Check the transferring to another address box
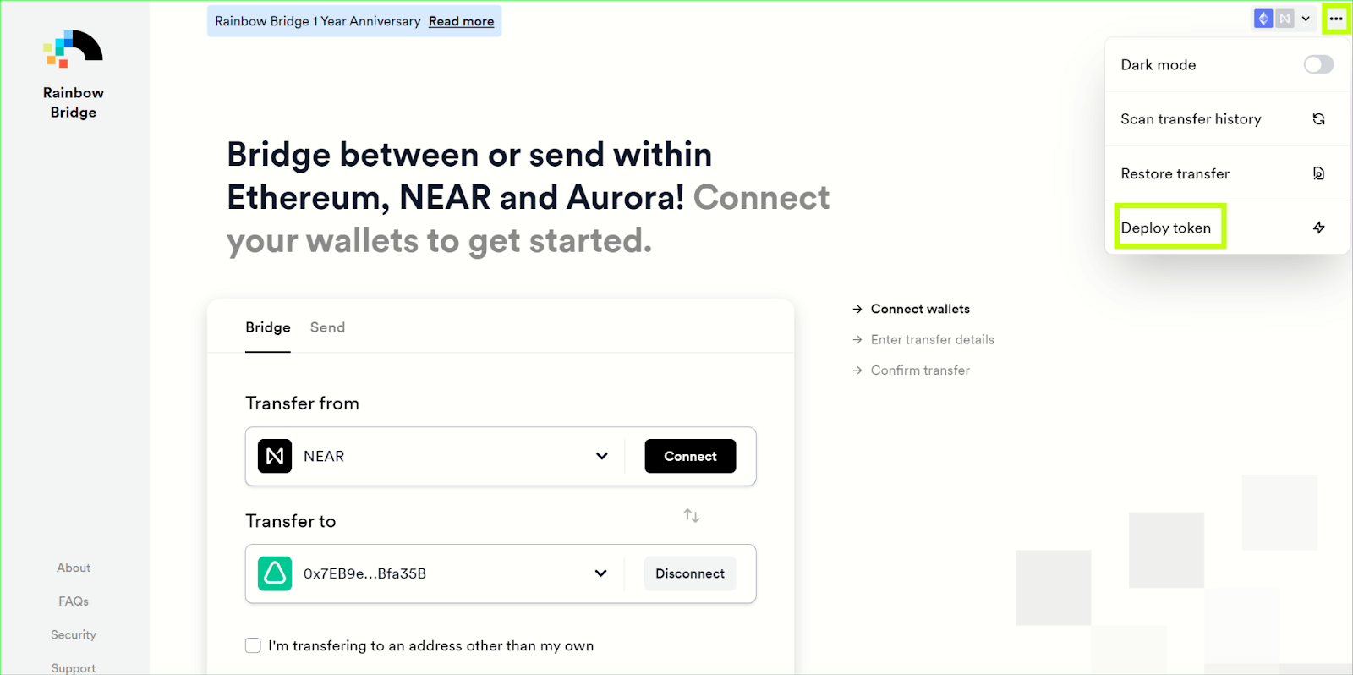1353x675 pixels. 253,645
